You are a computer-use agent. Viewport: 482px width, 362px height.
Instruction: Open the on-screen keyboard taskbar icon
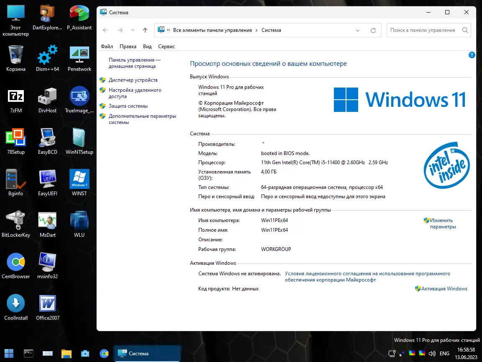coord(48,353)
